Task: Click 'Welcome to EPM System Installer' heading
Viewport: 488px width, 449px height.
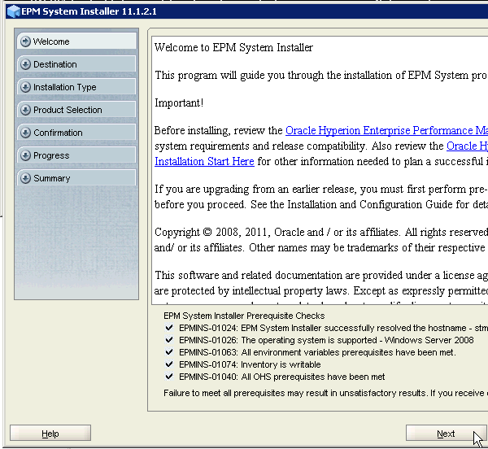Action: point(233,48)
